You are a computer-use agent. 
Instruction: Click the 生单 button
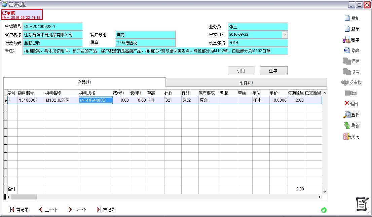pos(273,71)
